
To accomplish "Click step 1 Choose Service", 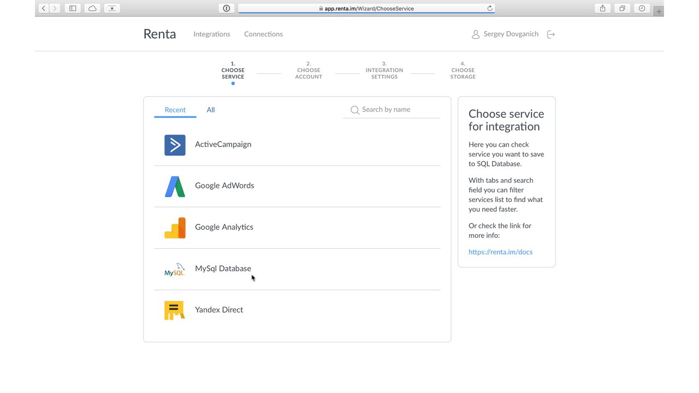I will click(233, 70).
